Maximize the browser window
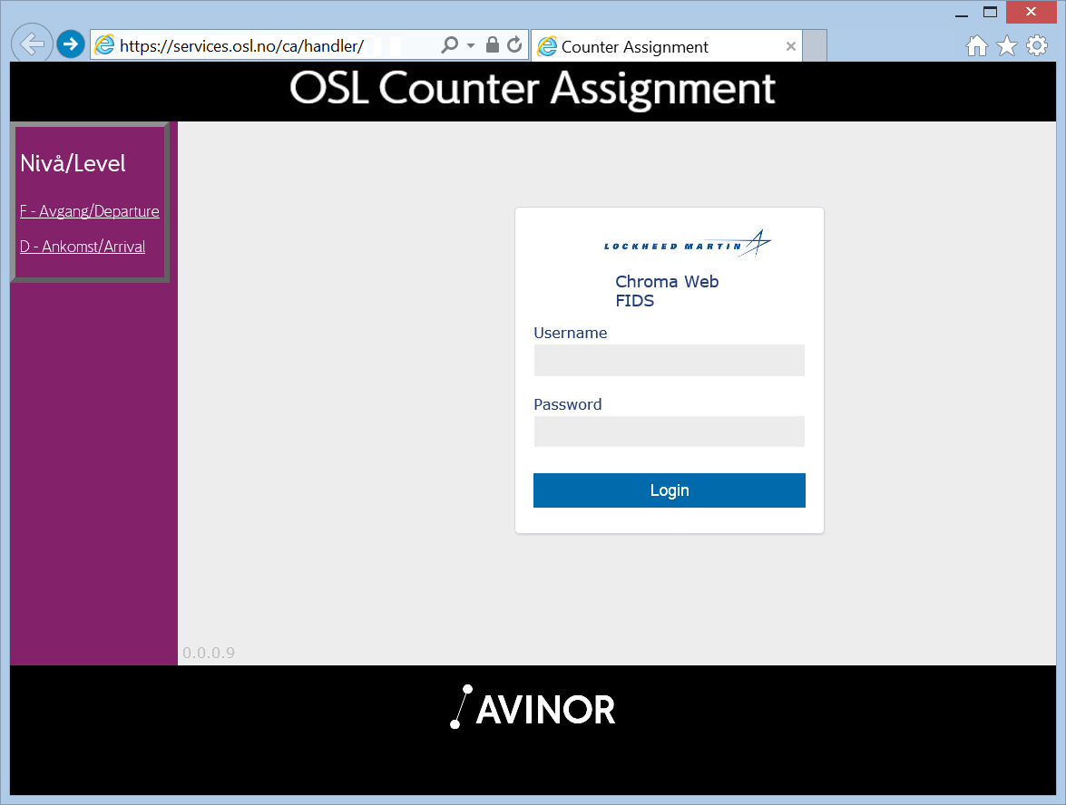 click(991, 12)
